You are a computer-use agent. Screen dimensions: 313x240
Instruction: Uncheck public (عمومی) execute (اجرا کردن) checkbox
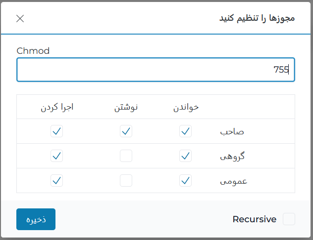tap(57, 181)
